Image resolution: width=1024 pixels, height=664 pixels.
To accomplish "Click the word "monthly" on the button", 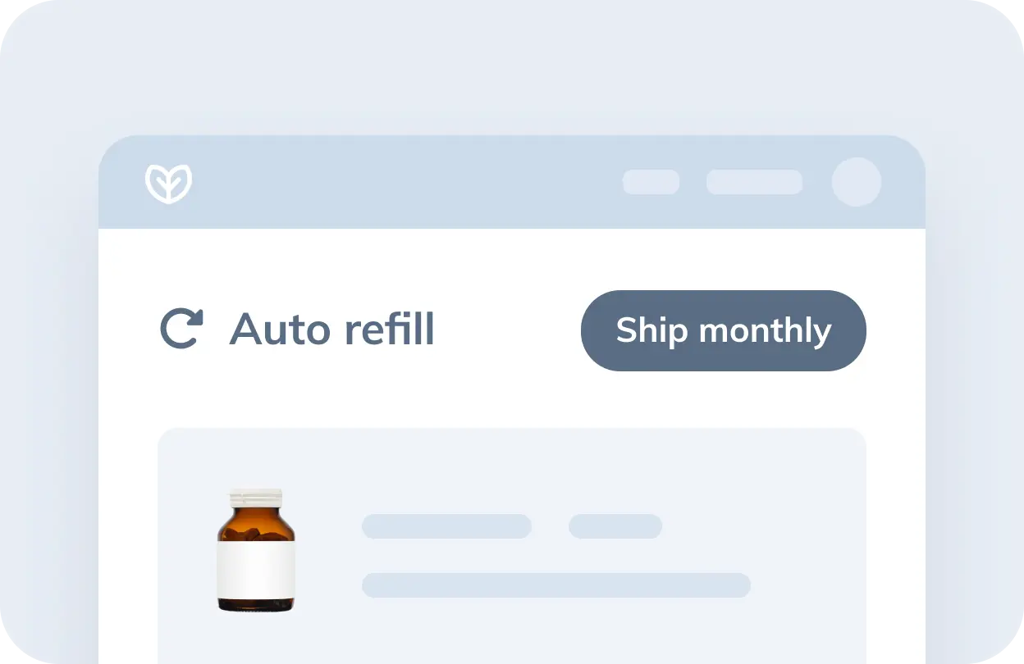I will [x=765, y=330].
